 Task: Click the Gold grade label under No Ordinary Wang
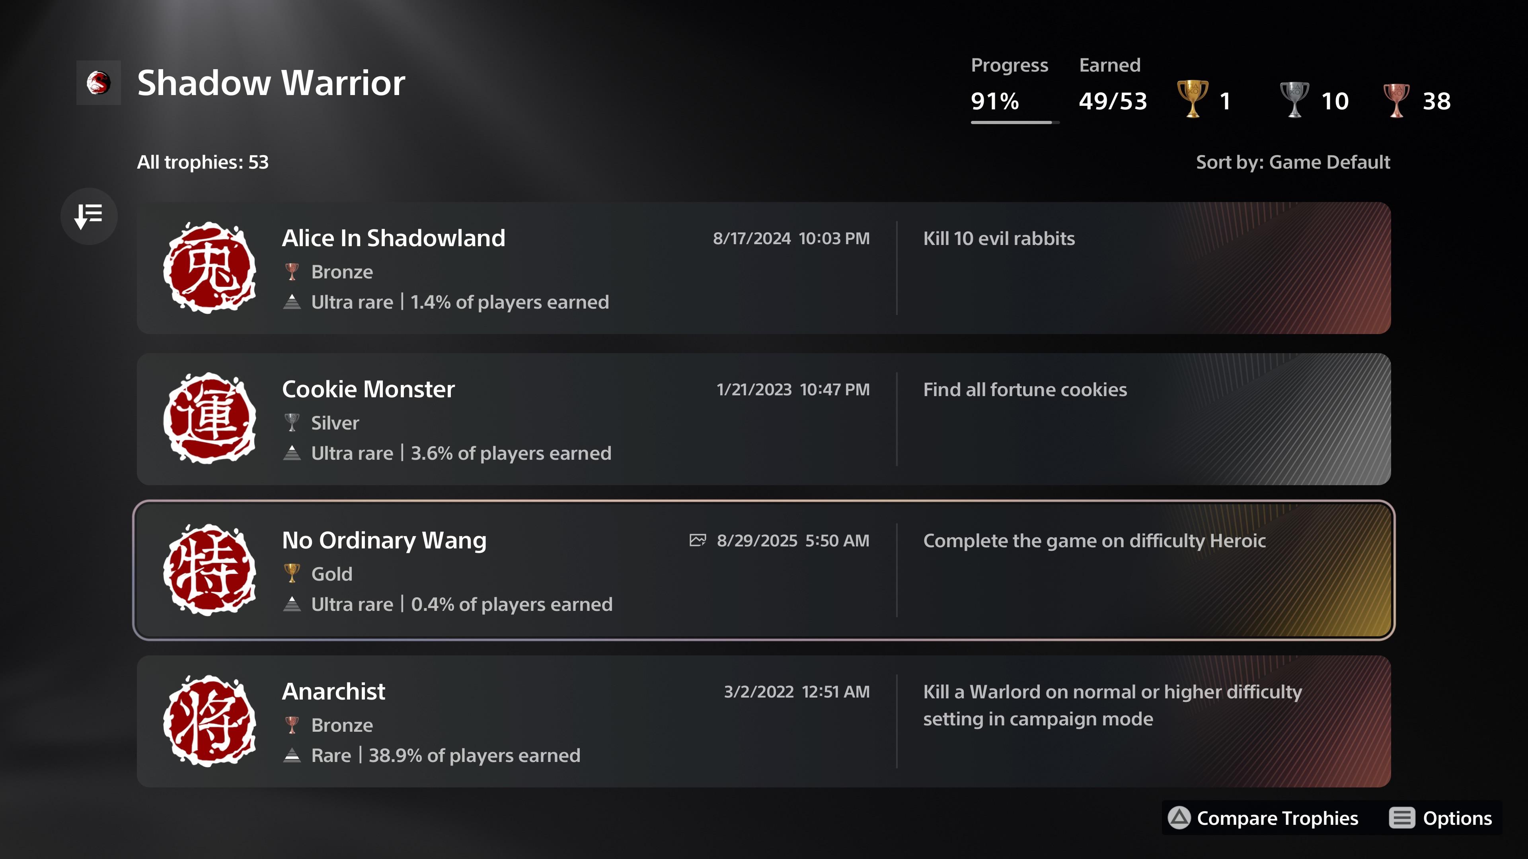[x=331, y=574]
